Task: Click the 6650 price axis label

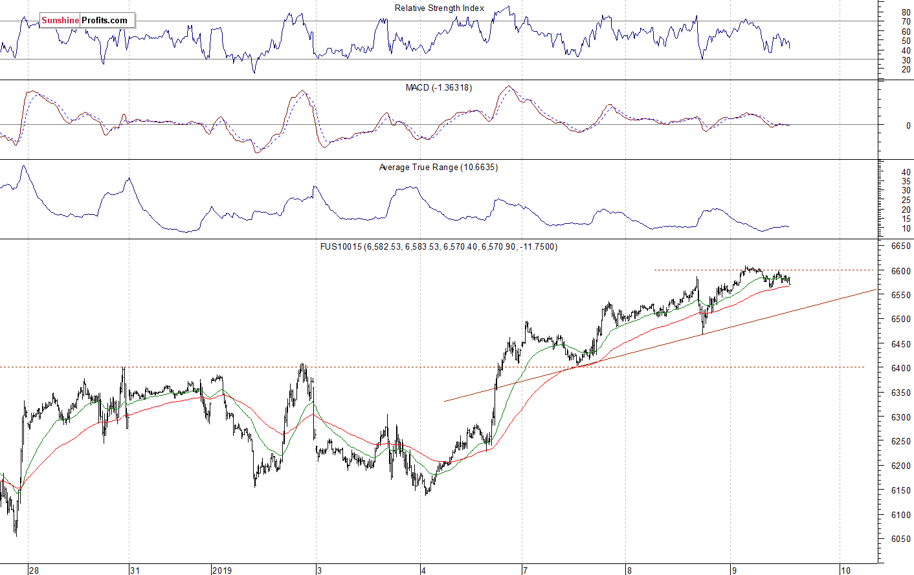Action: 900,246
